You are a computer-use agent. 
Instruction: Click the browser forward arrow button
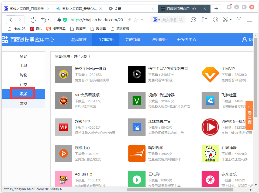point(20,20)
